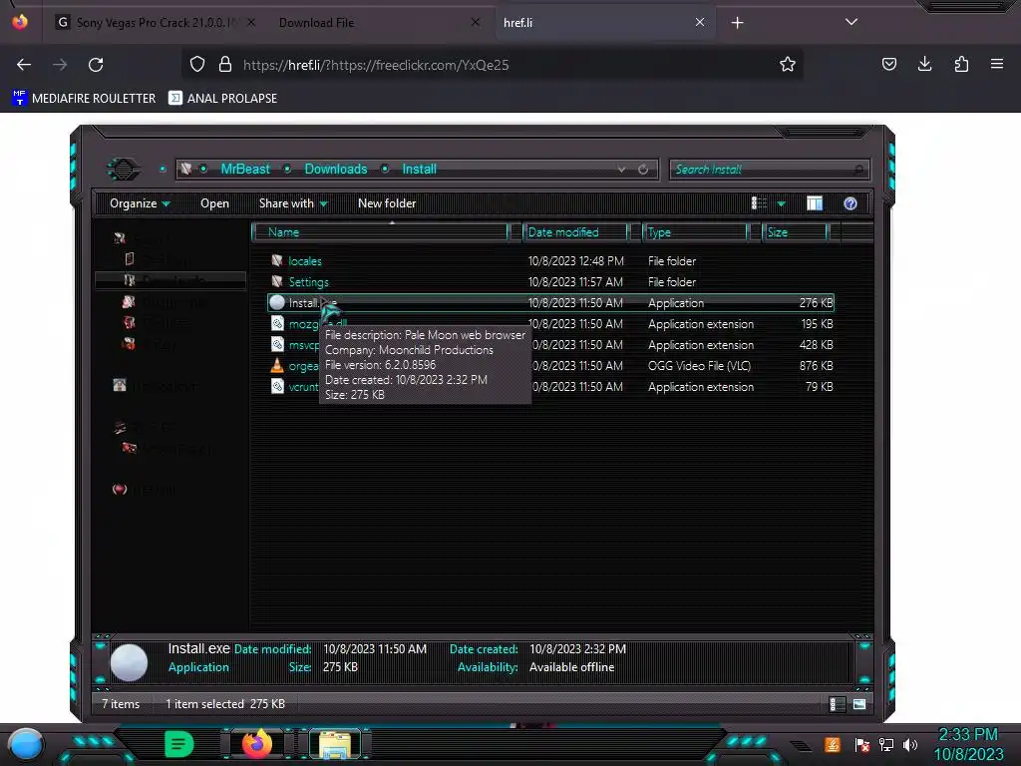Open the Firefox hamburger application menu
Viewport: 1021px width, 766px height.
click(x=997, y=65)
